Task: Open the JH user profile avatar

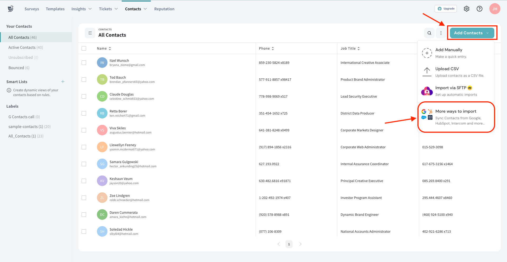Action: (494, 9)
